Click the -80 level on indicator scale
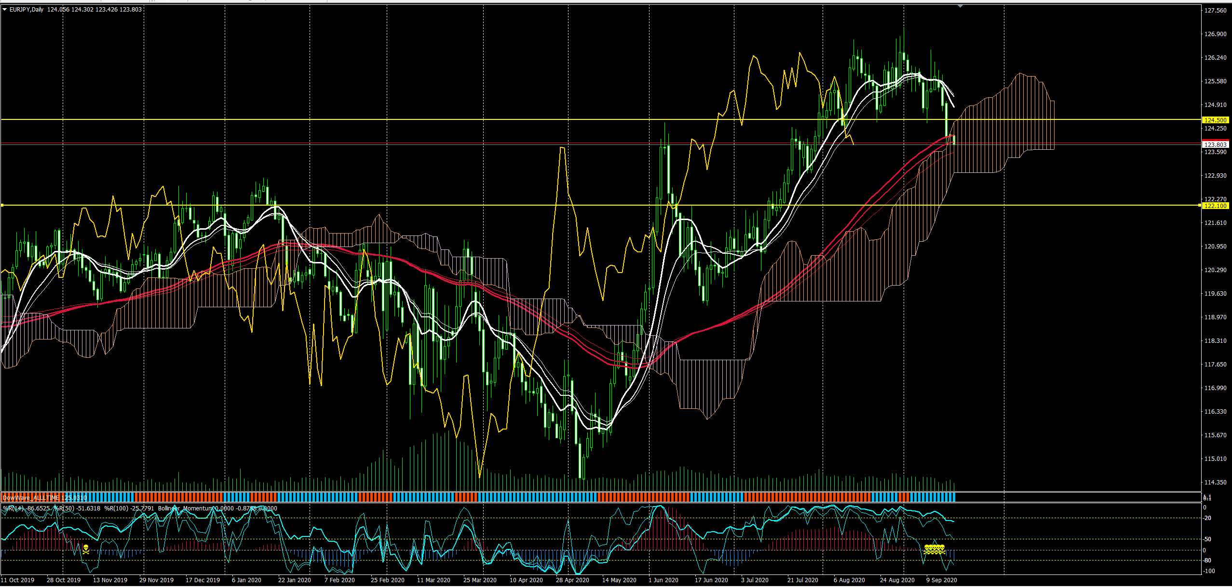This screenshot has height=587, width=1232. point(1208,561)
